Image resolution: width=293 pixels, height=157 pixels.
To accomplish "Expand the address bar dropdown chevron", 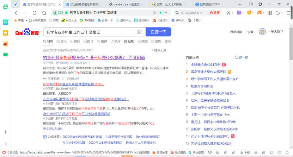I will click(x=166, y=13).
